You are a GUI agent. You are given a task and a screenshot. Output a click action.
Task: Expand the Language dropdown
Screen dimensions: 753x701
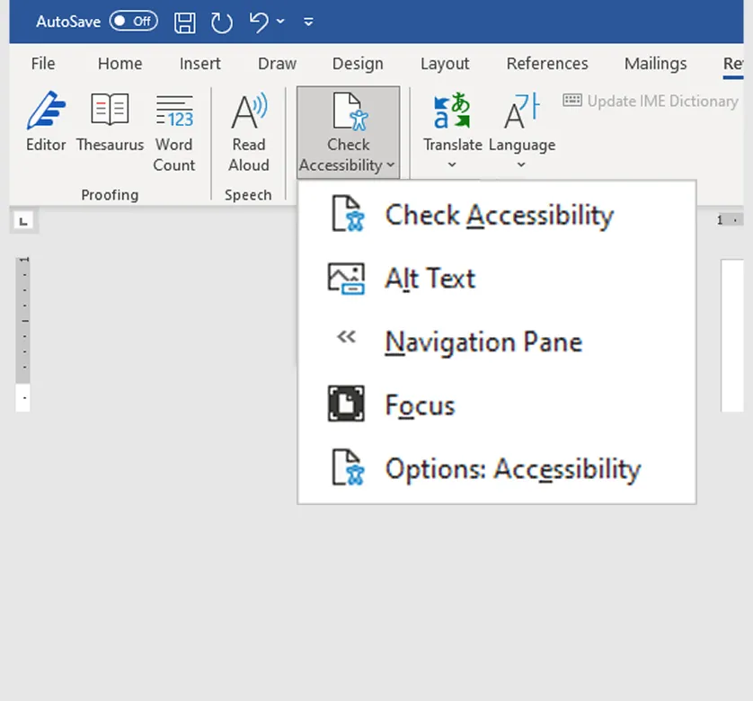pyautogui.click(x=521, y=164)
